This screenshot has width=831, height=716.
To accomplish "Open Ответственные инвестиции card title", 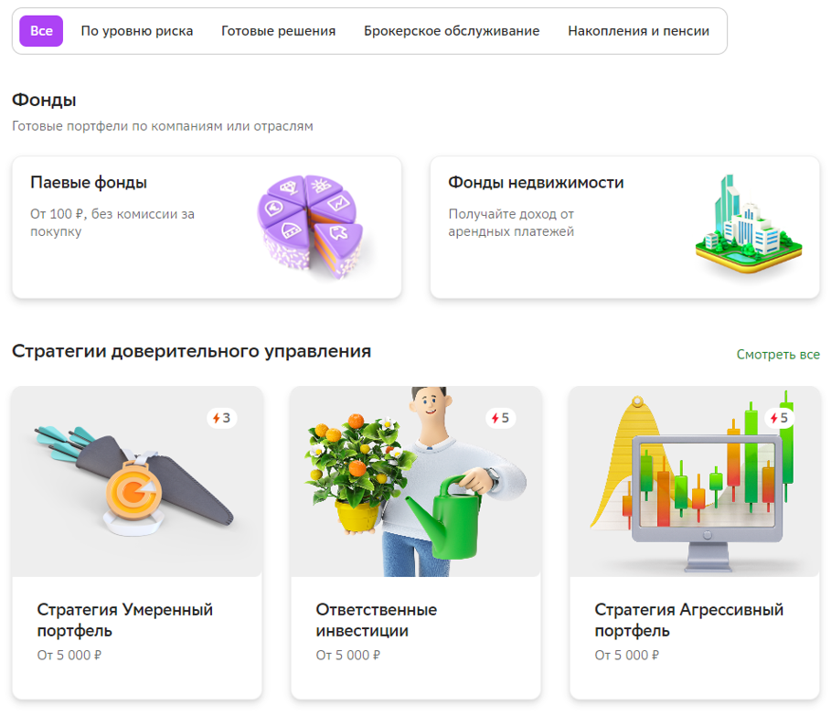I will (377, 620).
